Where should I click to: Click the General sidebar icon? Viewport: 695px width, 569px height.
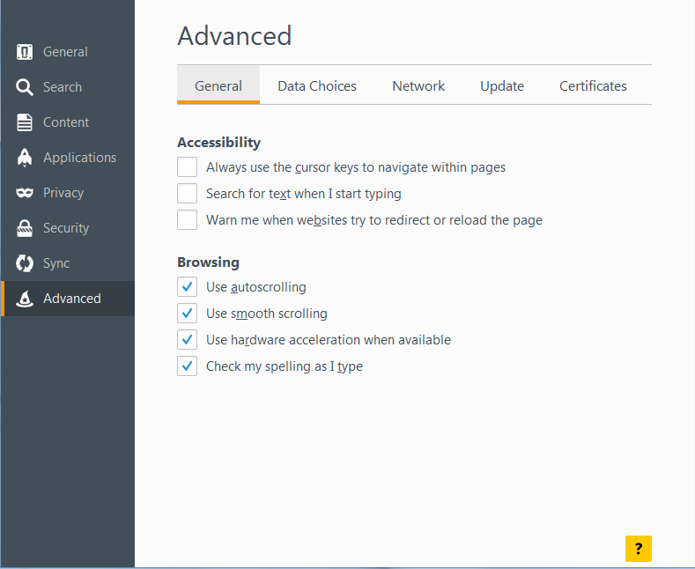pos(25,52)
